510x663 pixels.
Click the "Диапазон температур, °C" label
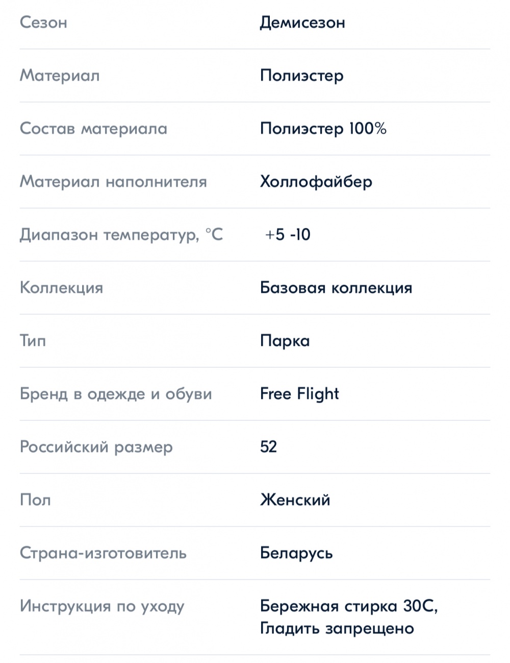click(121, 235)
